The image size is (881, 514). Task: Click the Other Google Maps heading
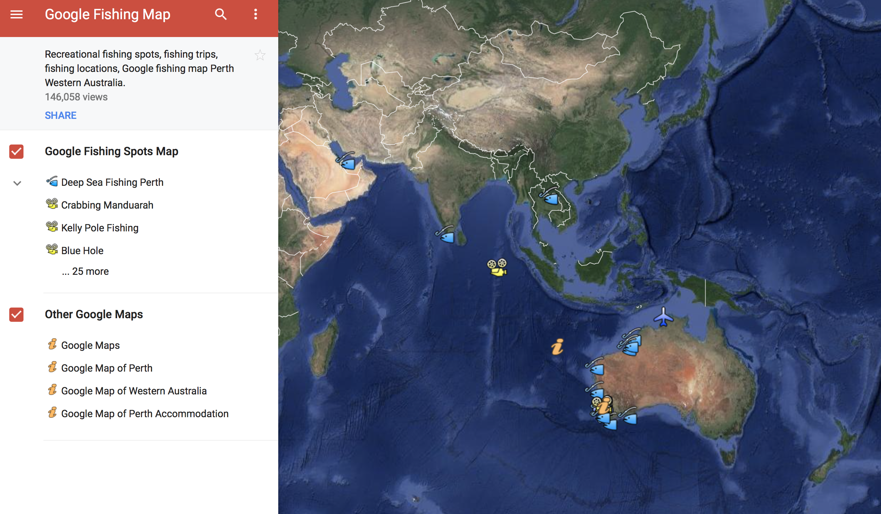[x=94, y=314]
